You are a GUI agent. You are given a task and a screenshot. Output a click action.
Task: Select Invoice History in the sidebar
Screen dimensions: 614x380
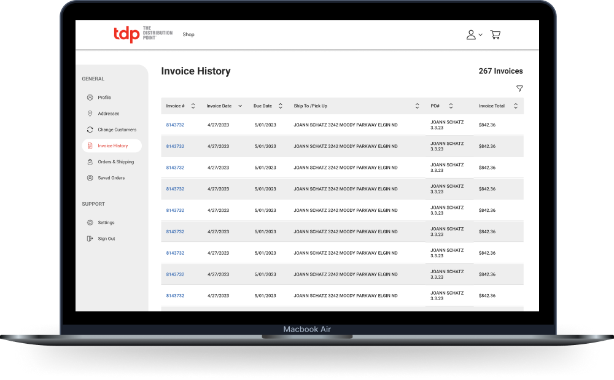pyautogui.click(x=112, y=146)
